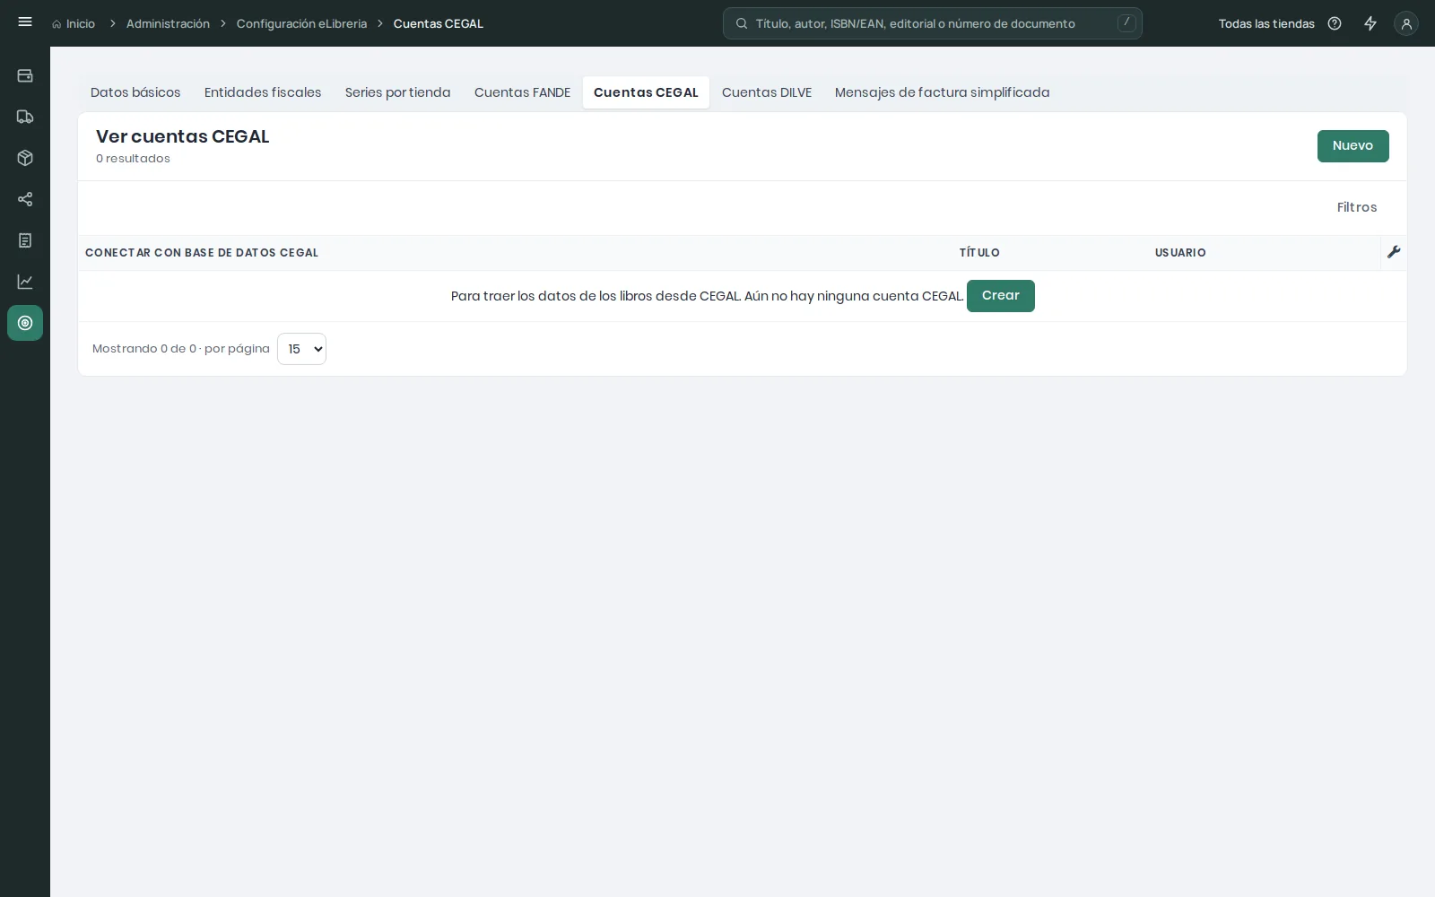This screenshot has width=1435, height=897.
Task: Open the package box sidebar icon
Action: pyautogui.click(x=25, y=158)
